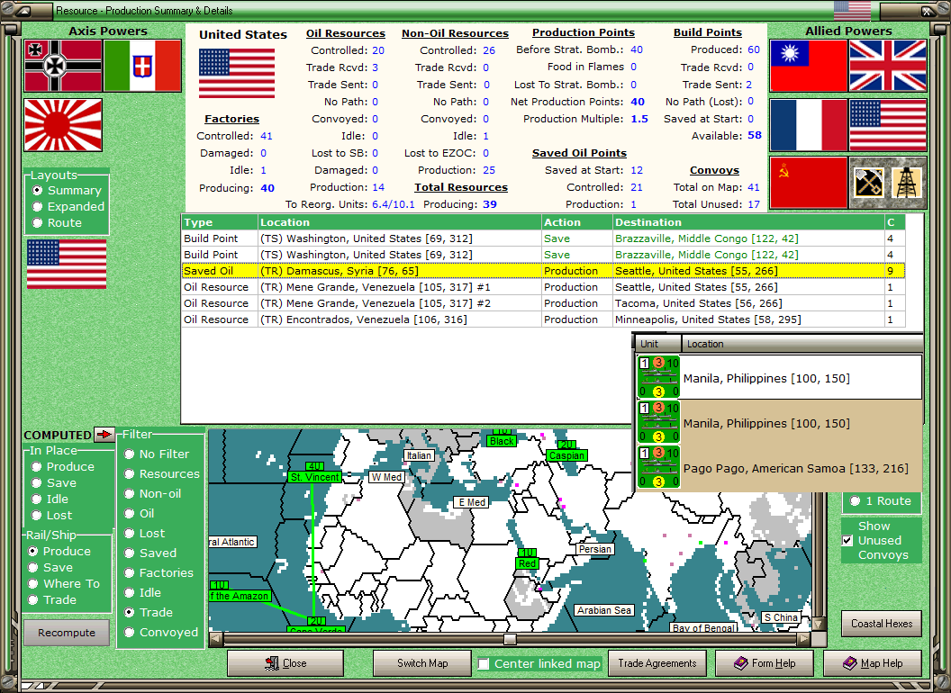This screenshot has width=951, height=693.
Task: Click the small US flag in the title bar
Action: (852, 10)
